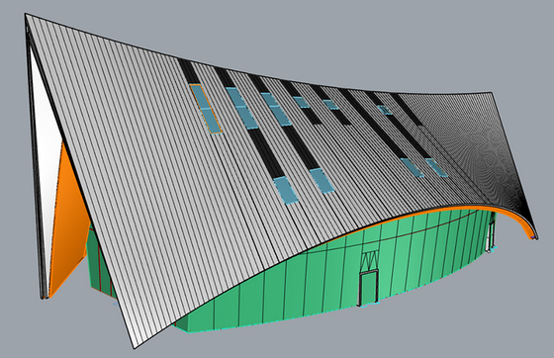Pick the large blue skylight lowest on roof

coord(285,191)
